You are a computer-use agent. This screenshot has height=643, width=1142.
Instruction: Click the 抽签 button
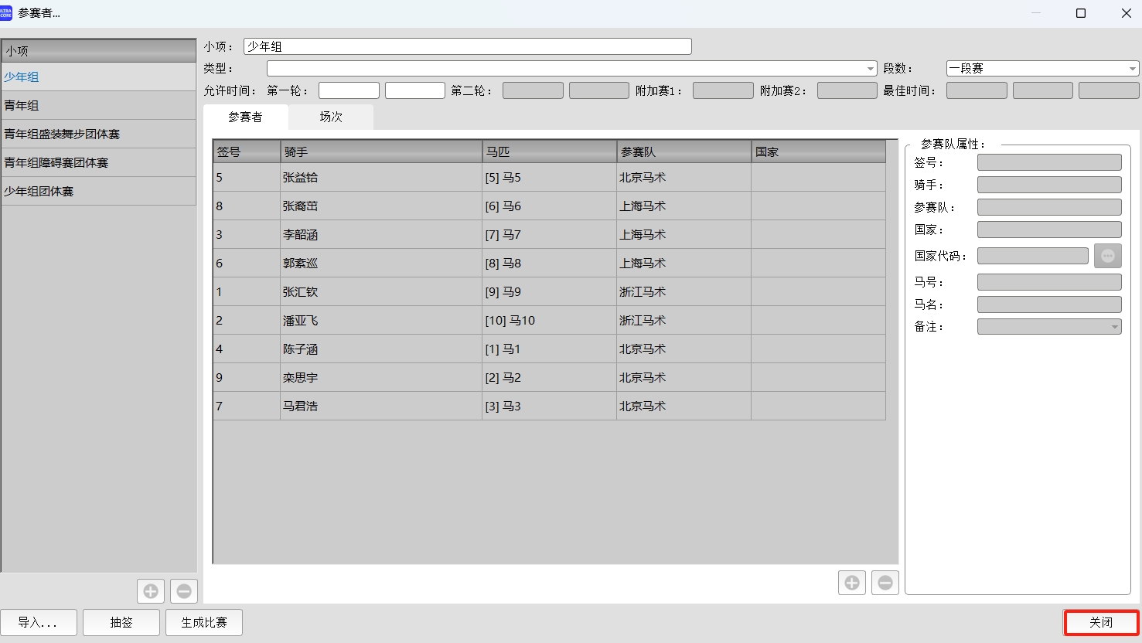(x=121, y=622)
